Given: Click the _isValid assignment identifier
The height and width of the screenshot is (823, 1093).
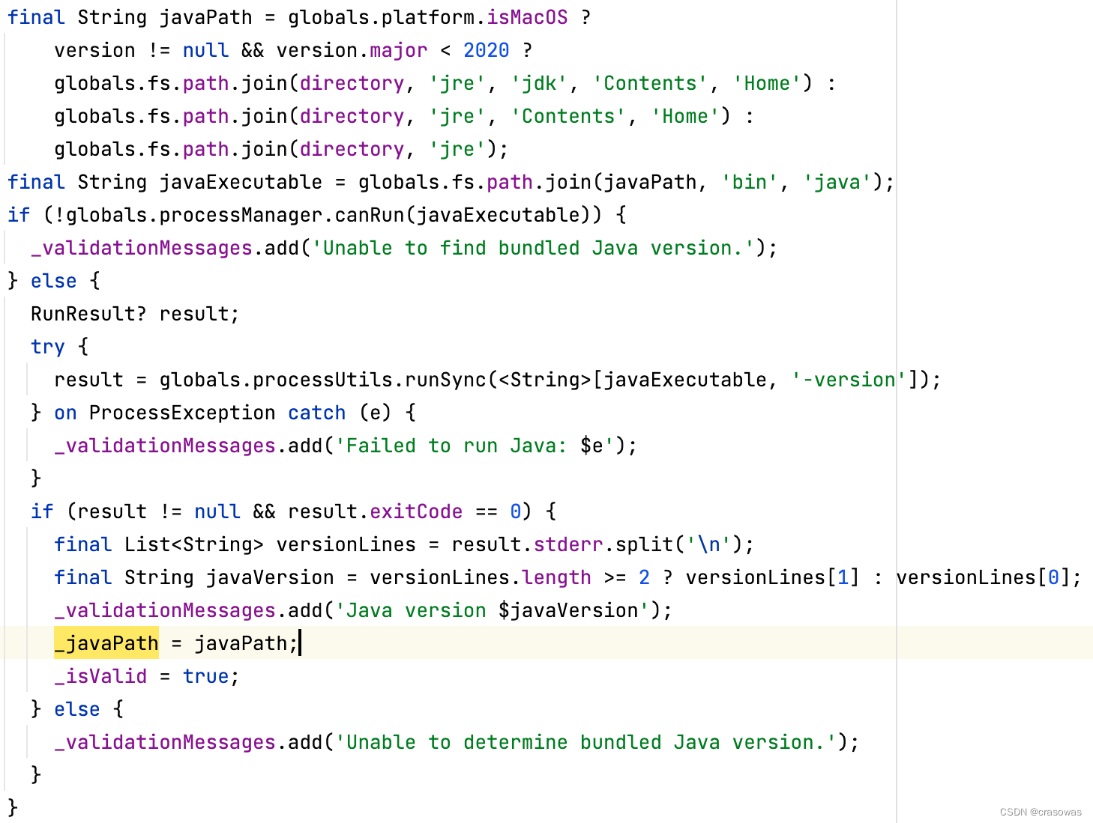Looking at the screenshot, I should (x=100, y=676).
